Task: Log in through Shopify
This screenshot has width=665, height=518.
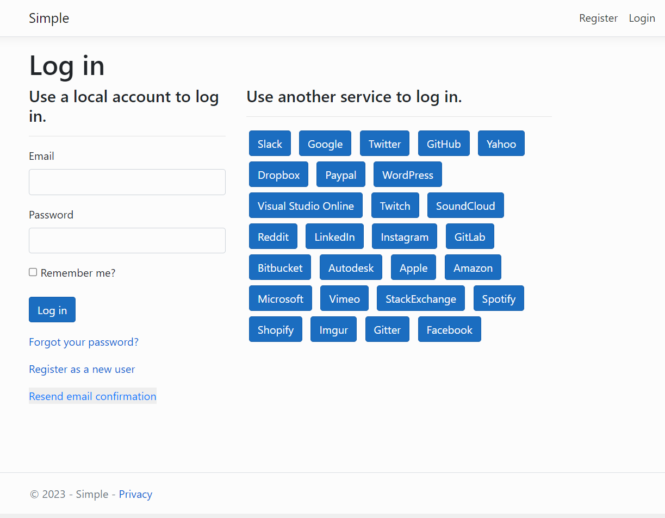Action: point(276,329)
